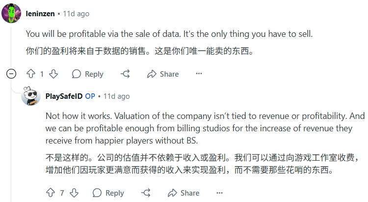Upvote PlaySafeID's reply

[x=51, y=193]
